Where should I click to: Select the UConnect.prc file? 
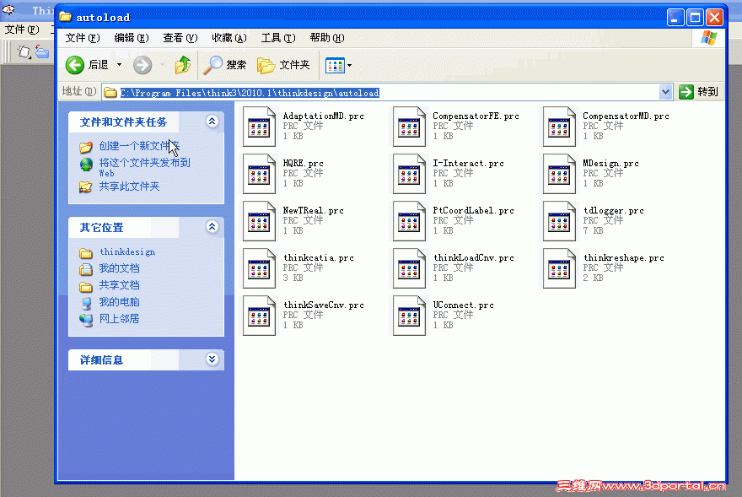coord(409,315)
